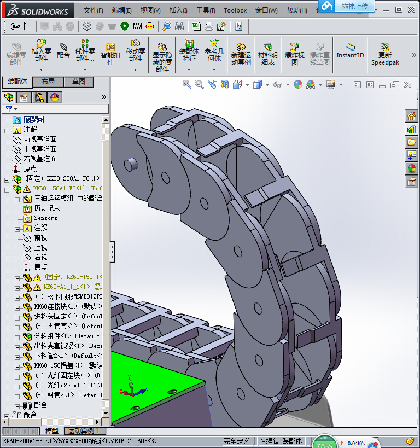This screenshot has width=420, height=448.
Task: Open Linear Component Pattern tool
Action: pos(85,50)
